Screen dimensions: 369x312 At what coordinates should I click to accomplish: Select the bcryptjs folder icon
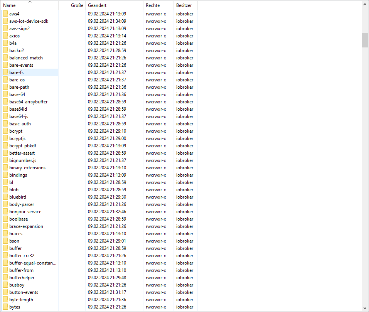tap(6, 138)
